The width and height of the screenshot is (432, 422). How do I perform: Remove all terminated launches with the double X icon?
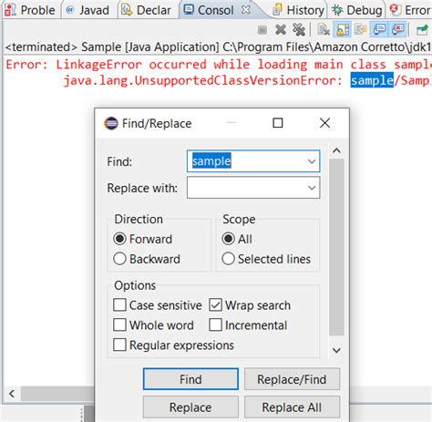coord(299,30)
